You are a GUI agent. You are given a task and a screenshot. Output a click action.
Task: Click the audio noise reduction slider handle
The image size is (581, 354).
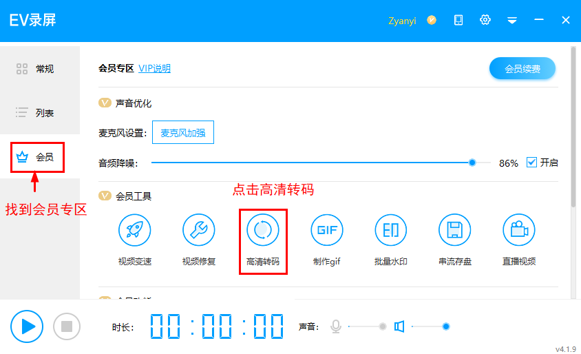(472, 163)
